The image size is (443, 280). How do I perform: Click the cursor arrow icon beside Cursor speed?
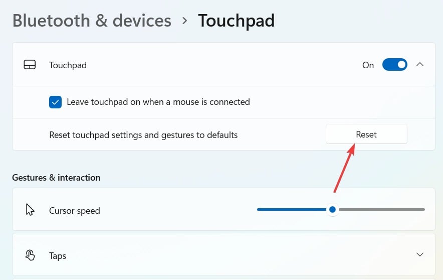coord(30,210)
